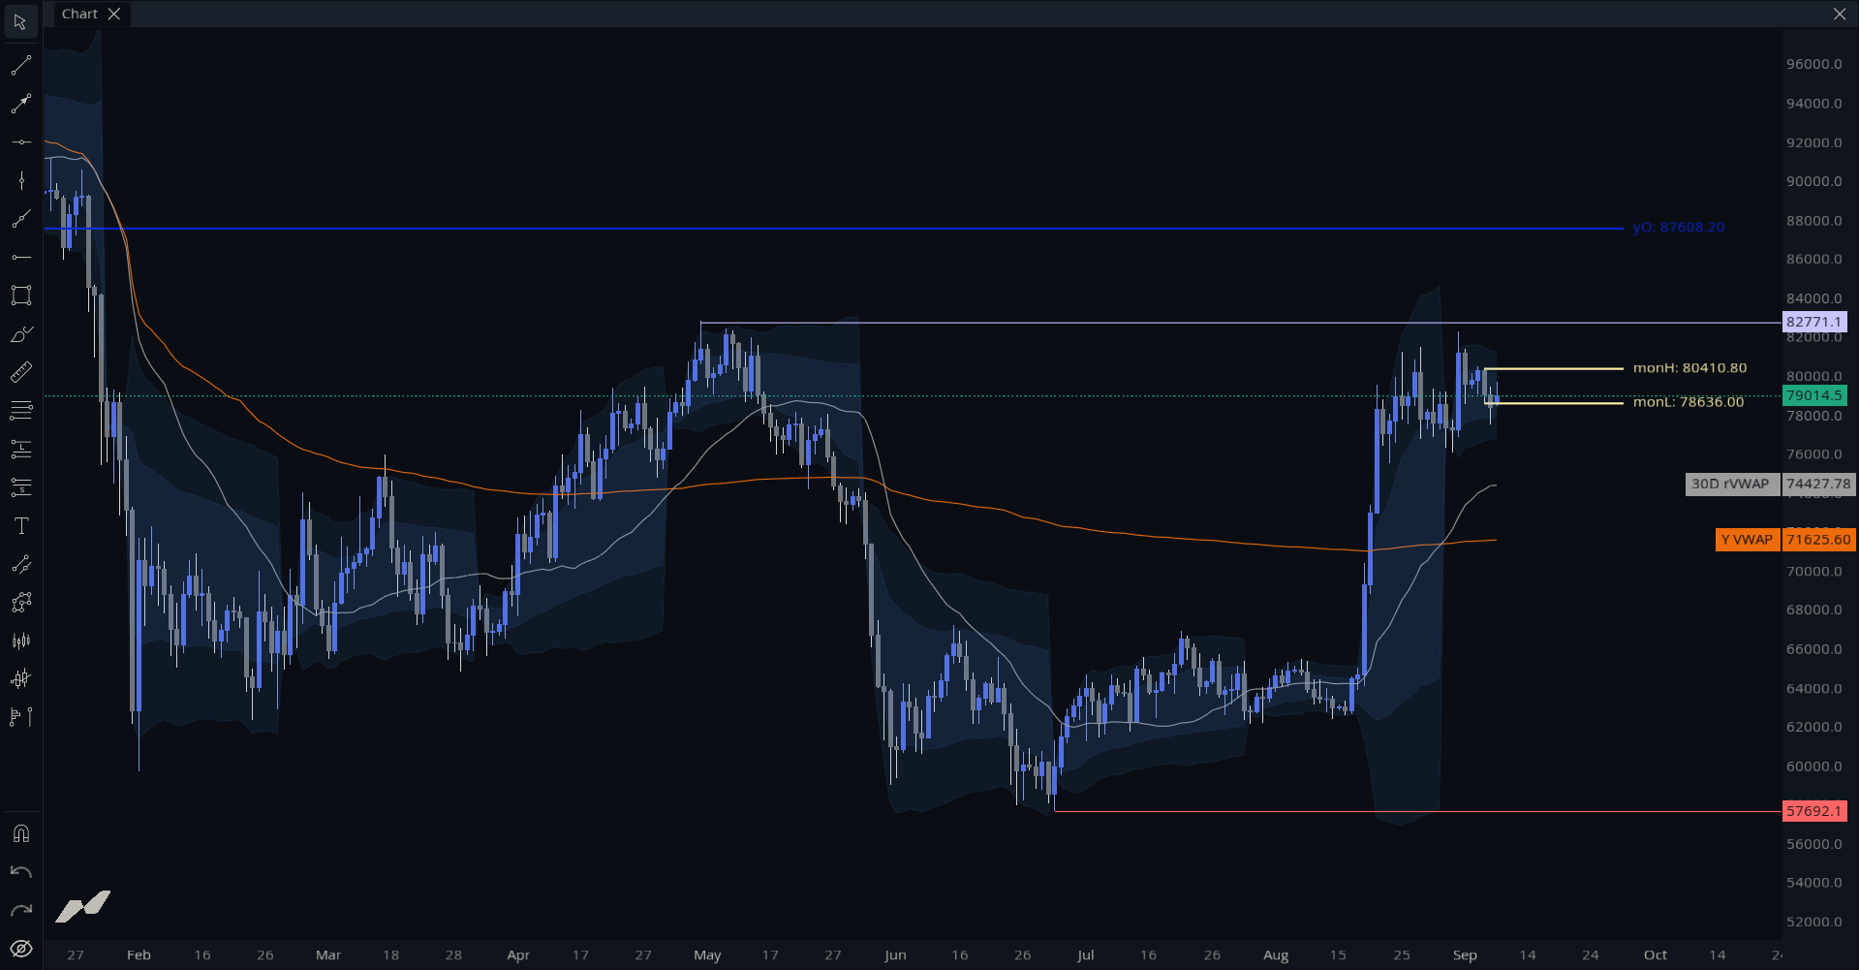Viewport: 1859px width, 970px height.
Task: Select the candlestick bars pattern tool
Action: 20,641
